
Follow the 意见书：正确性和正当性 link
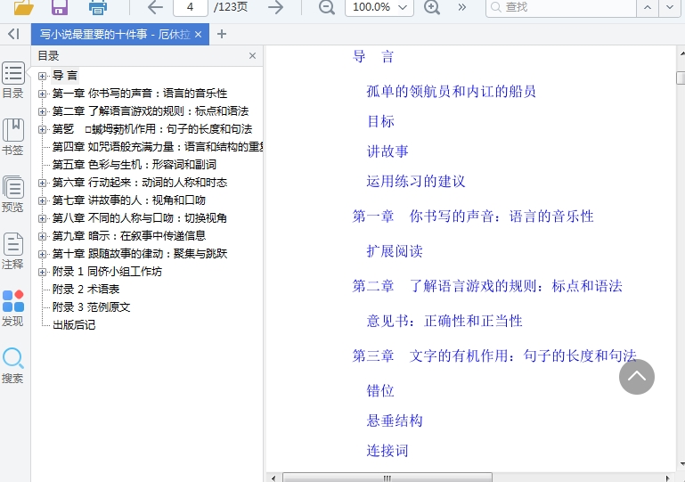click(x=444, y=322)
